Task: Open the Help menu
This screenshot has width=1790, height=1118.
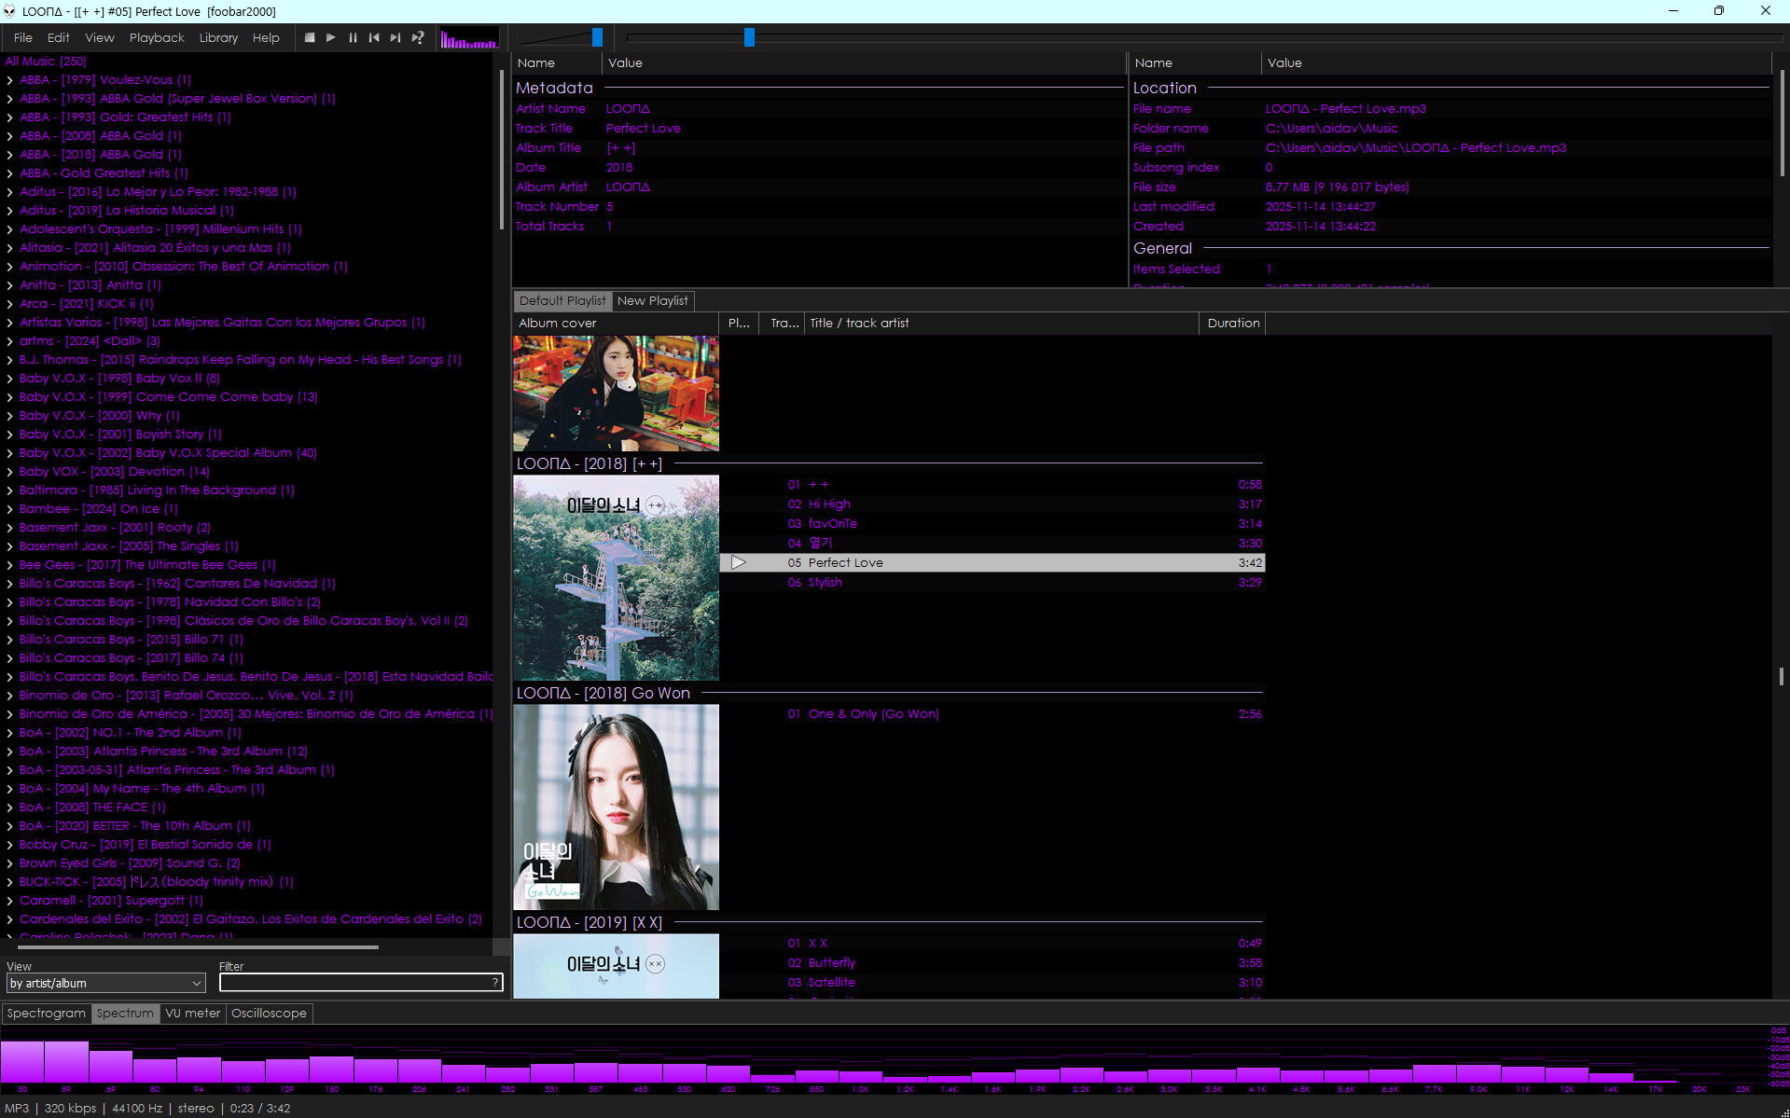Action: pyautogui.click(x=266, y=38)
